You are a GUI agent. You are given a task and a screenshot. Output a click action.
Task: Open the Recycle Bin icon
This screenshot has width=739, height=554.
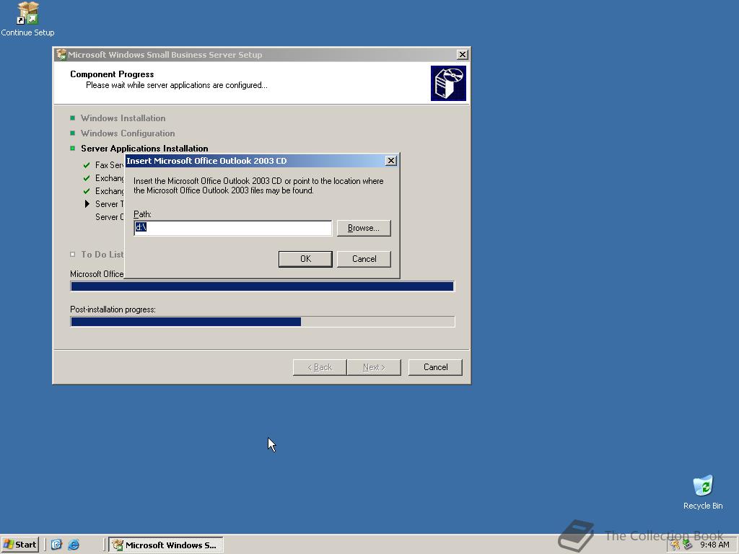point(703,492)
